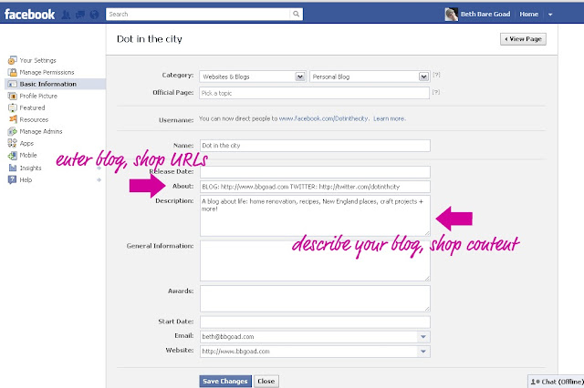Go to Manage Permissions

coord(47,72)
